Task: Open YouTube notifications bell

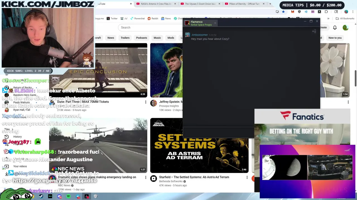Action: 335,27
